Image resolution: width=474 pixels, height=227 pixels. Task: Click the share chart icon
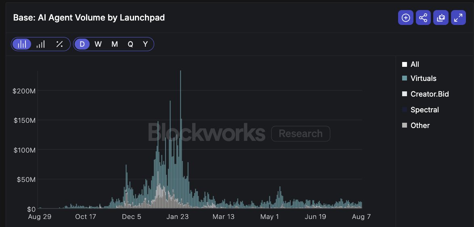(x=423, y=18)
